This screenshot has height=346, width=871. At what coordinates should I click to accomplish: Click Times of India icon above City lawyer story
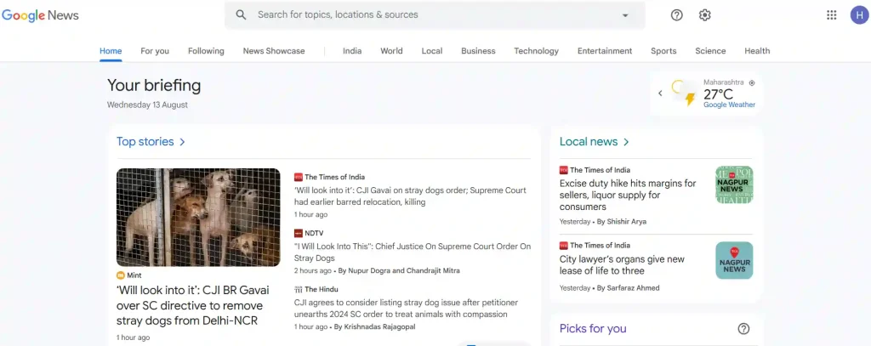(564, 245)
